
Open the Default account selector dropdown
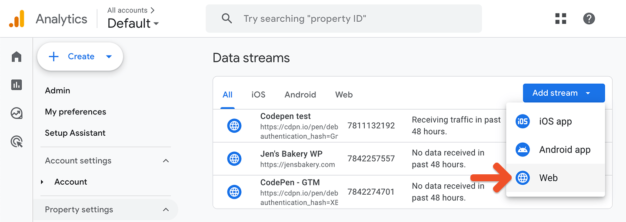coord(133,23)
